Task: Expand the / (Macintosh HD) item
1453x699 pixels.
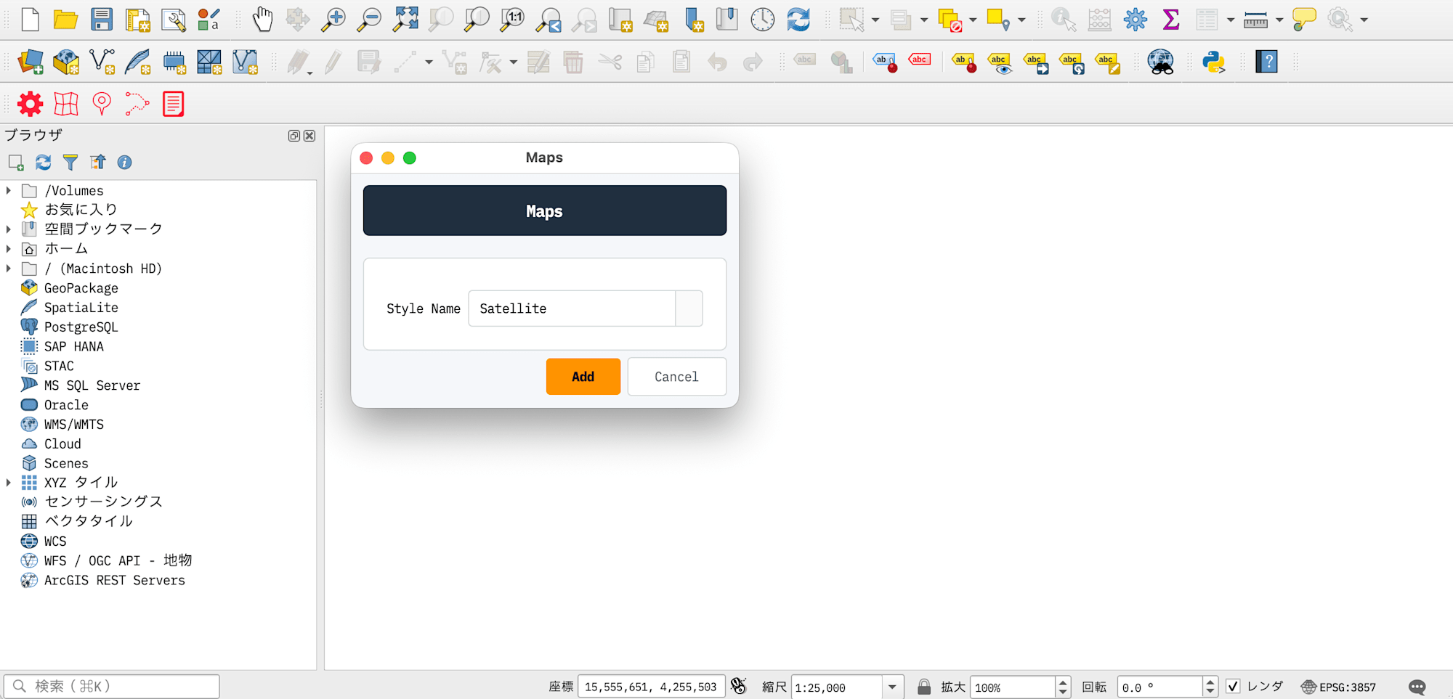Action: 9,269
